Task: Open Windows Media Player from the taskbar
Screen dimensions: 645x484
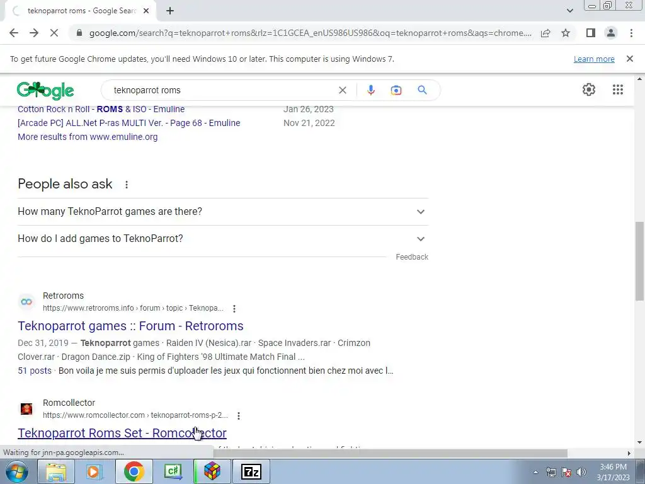Action: tap(94, 471)
